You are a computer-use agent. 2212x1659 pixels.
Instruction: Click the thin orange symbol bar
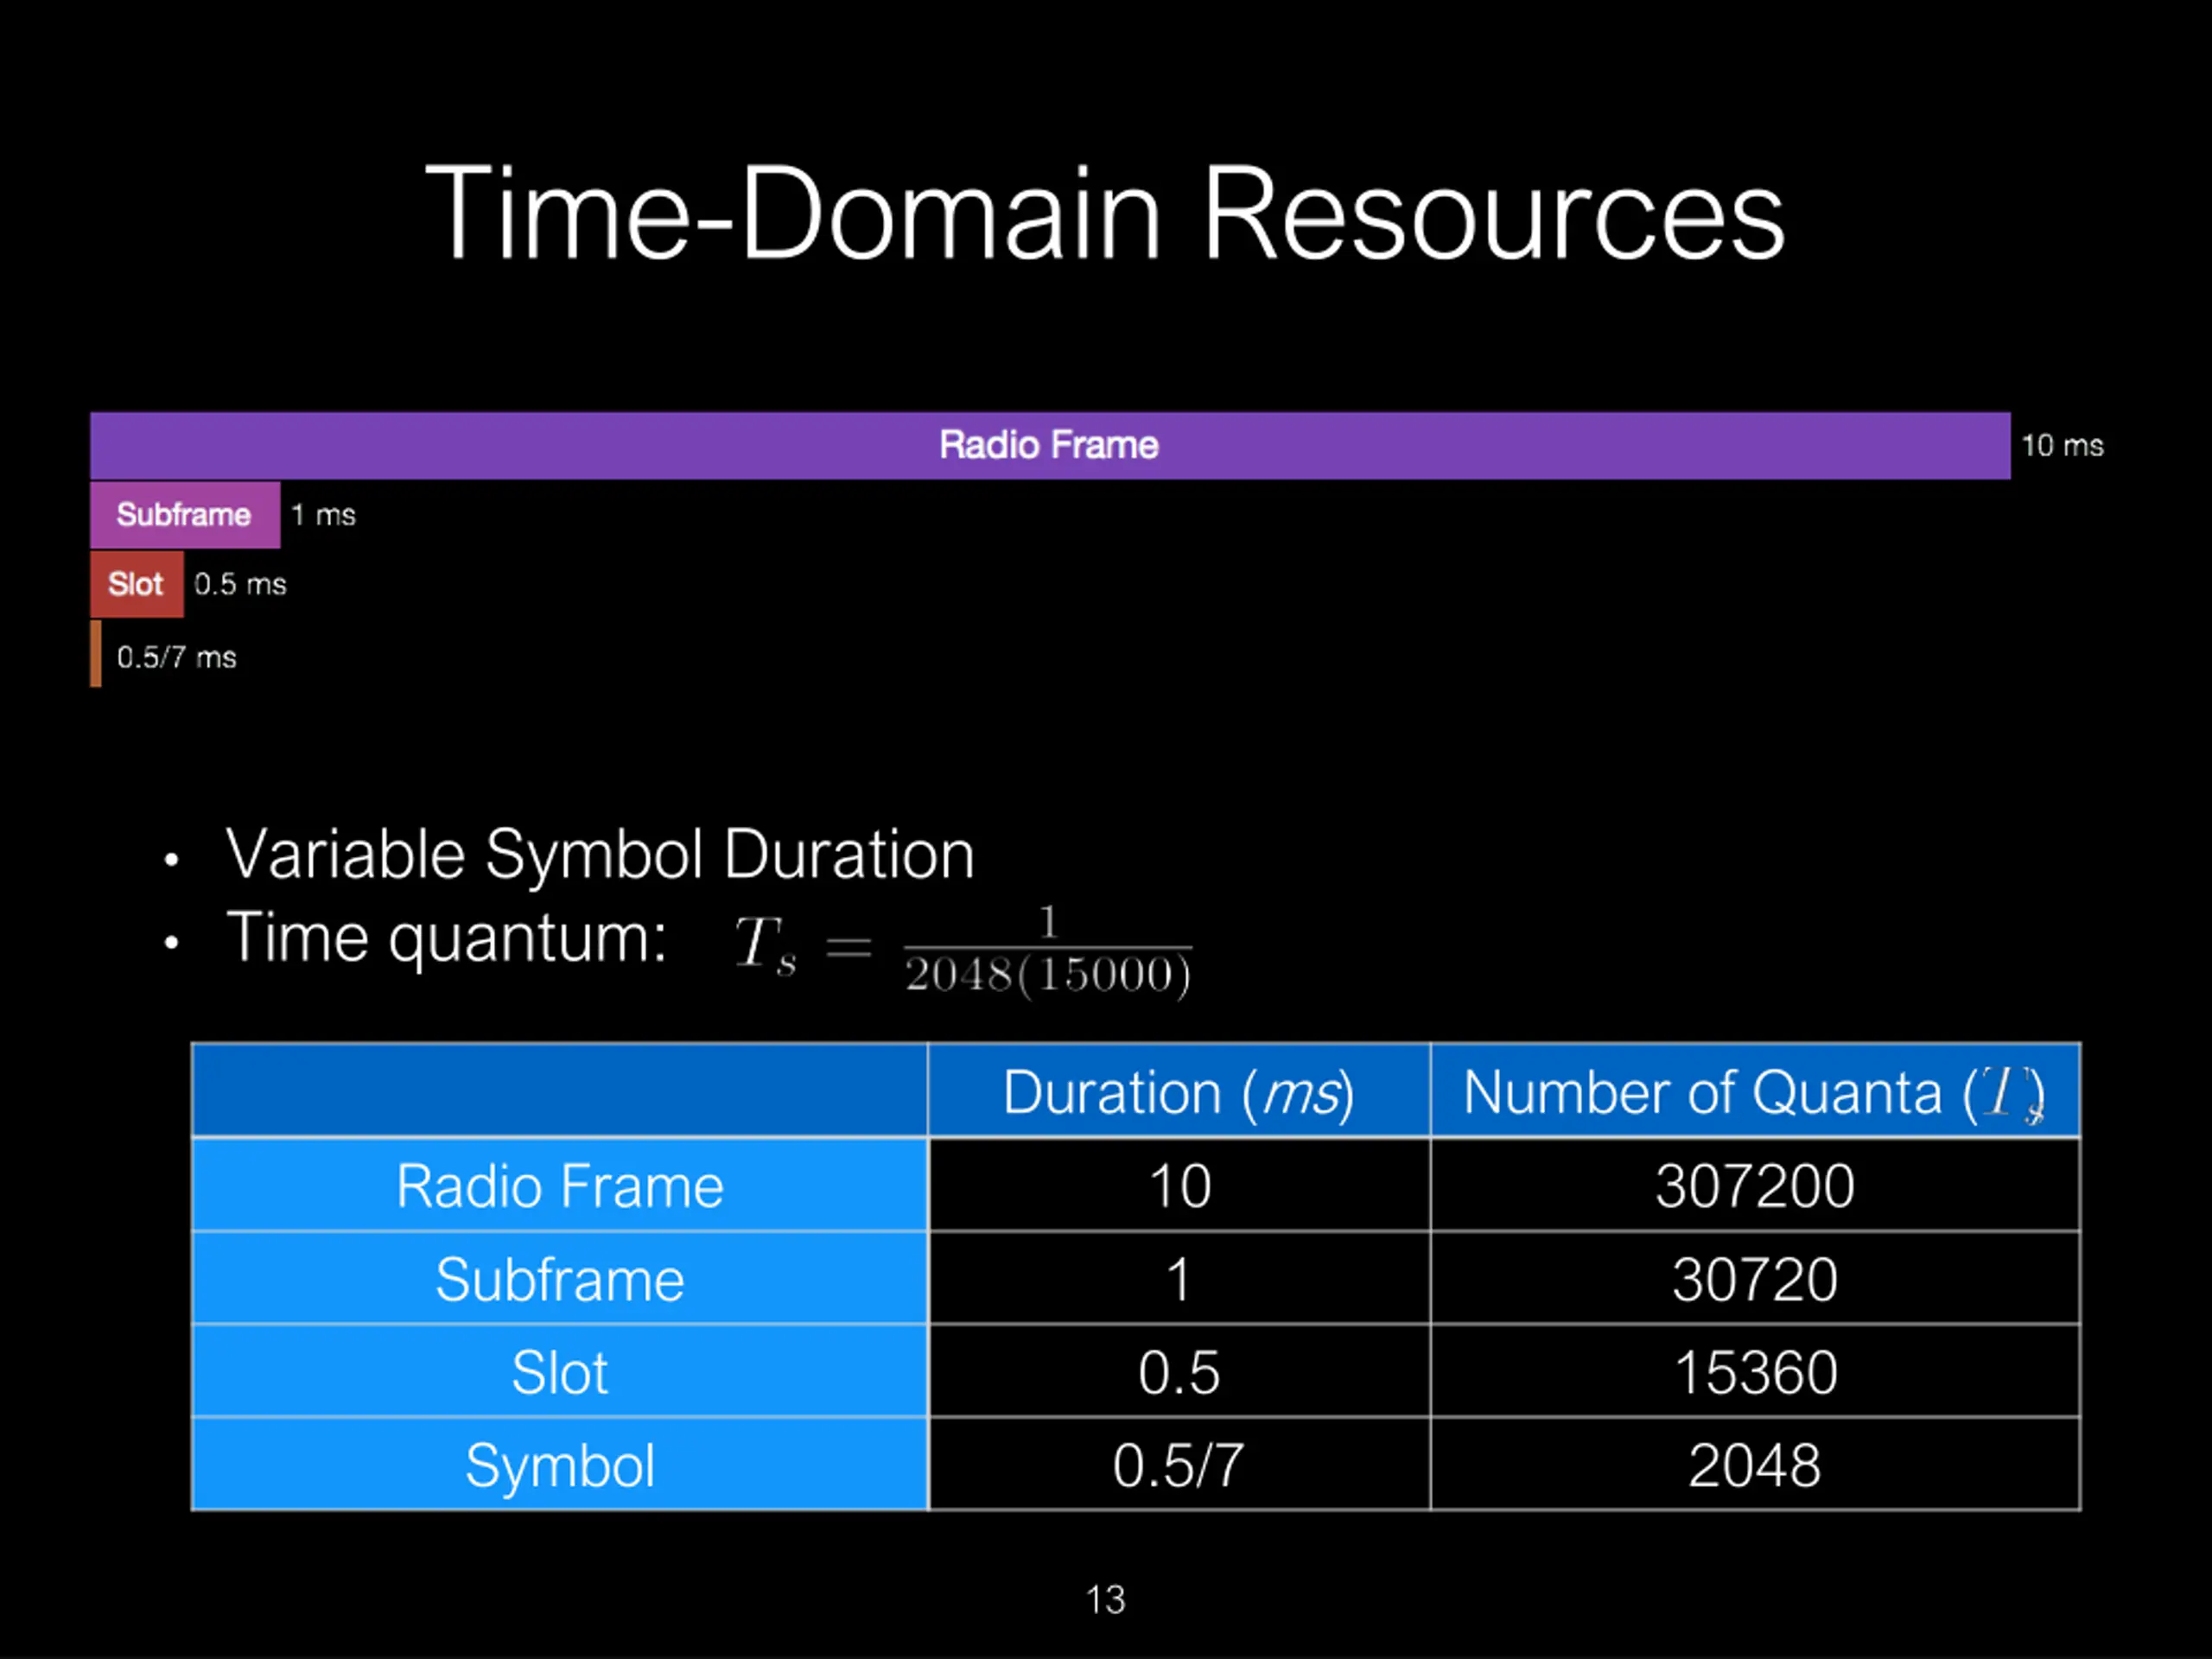96,654
